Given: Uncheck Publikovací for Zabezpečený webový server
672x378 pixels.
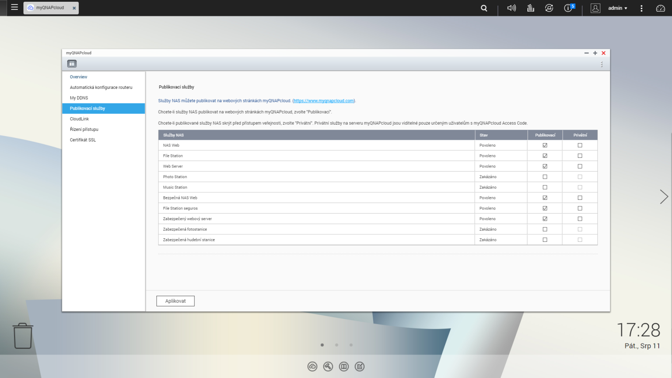Looking at the screenshot, I should point(545,219).
